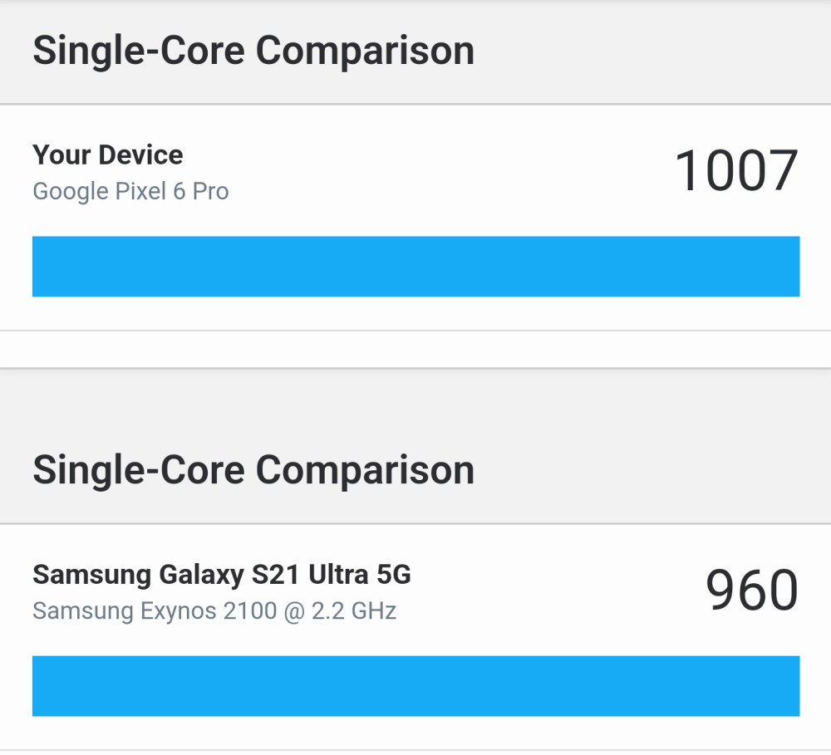Open the Samsung Galaxy S21 Ultra 5G entry
Screen dimensions: 831x755
pos(222,575)
